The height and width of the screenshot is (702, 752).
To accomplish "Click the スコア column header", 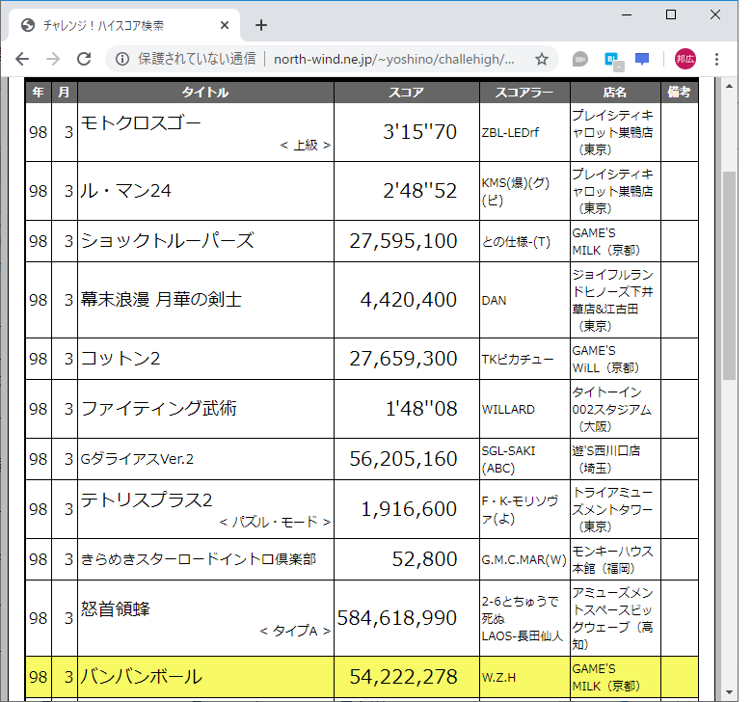I will (x=406, y=93).
